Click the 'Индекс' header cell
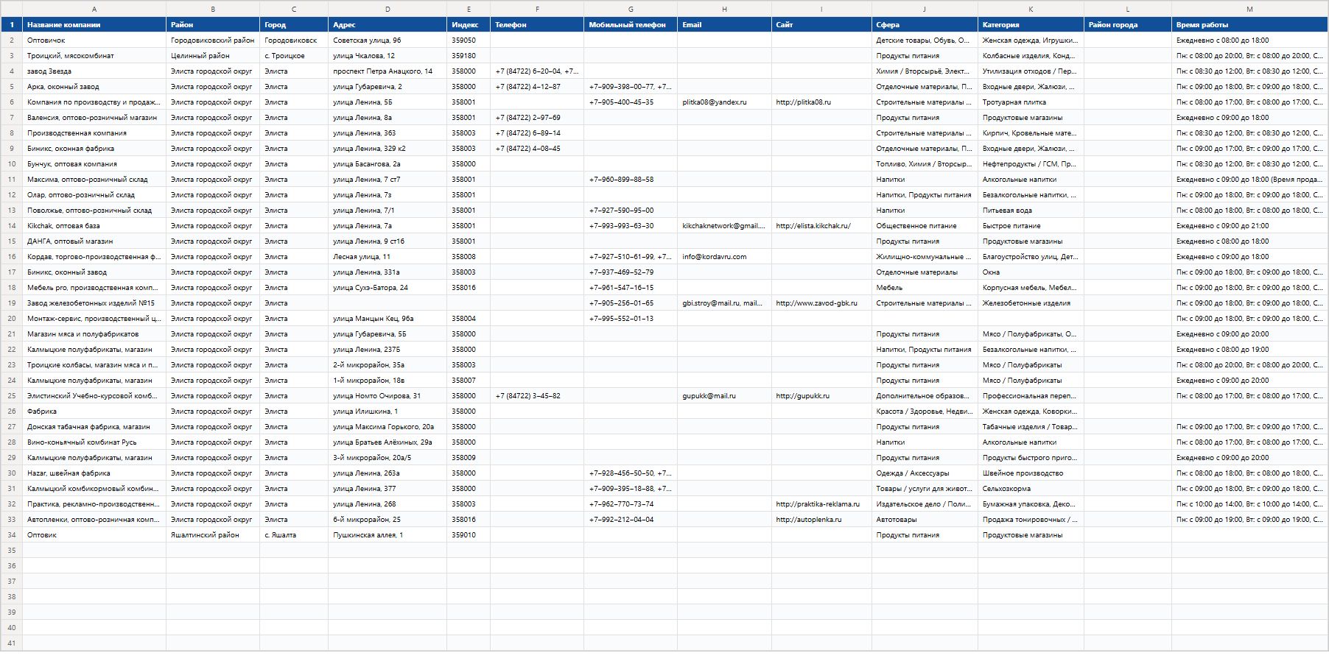The height and width of the screenshot is (664, 1329). [x=469, y=25]
